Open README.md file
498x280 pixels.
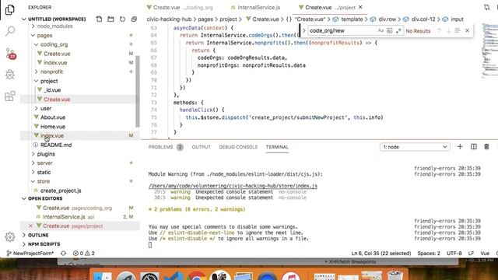tap(56, 145)
